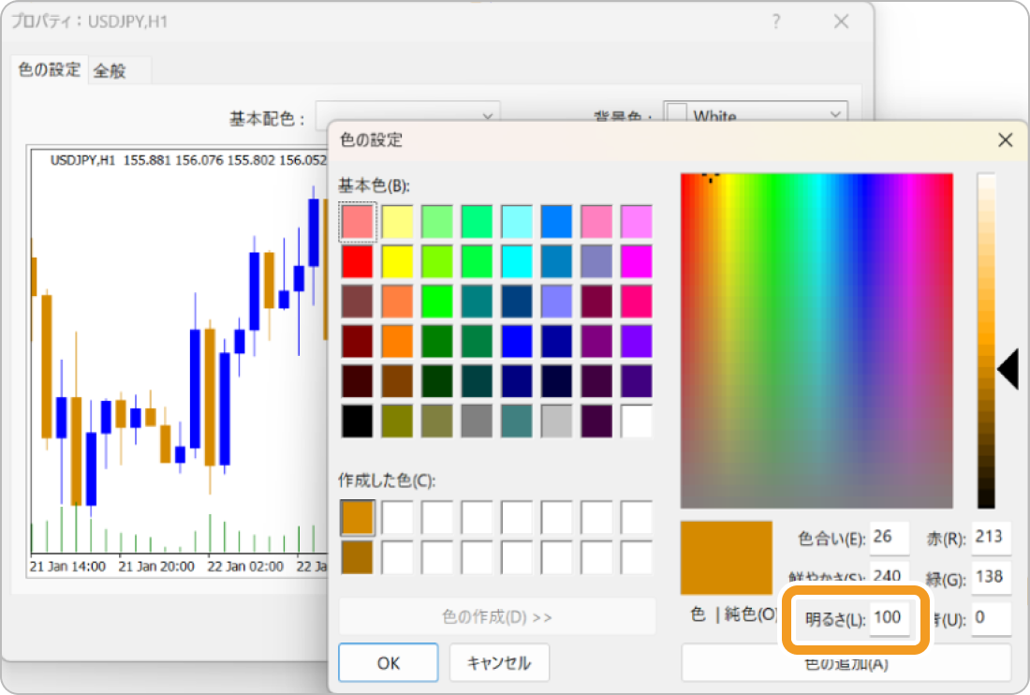
Task: Pick the darker brown-orange custom color swatch
Action: [x=358, y=557]
